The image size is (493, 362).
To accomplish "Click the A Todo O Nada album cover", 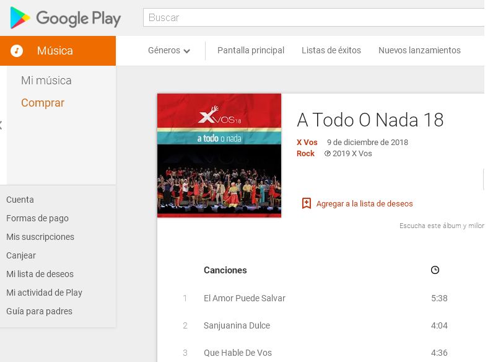I will [219, 156].
